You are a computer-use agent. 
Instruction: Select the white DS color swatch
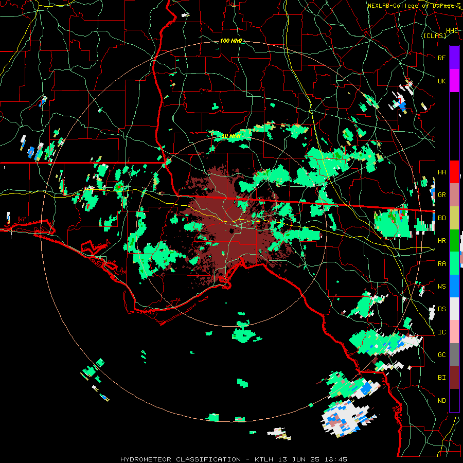tap(454, 309)
